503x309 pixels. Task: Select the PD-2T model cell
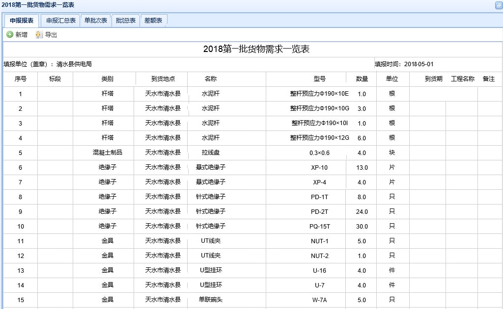(x=319, y=212)
